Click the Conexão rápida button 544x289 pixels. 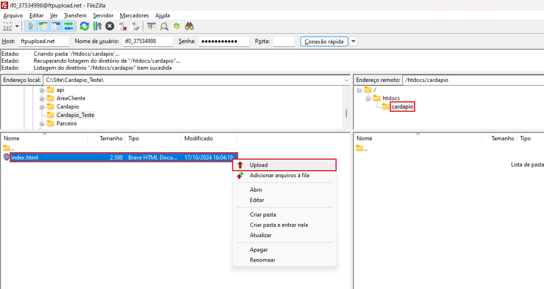324,41
